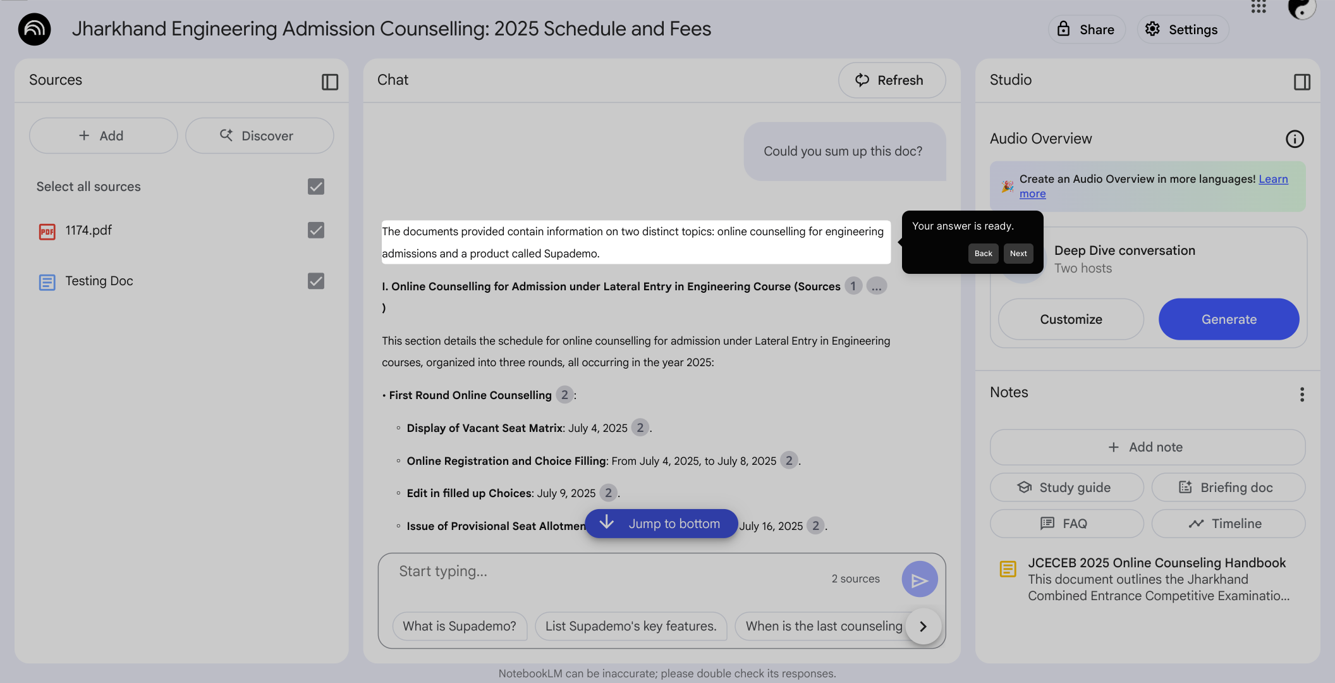The image size is (1335, 683).
Task: Click the 1174.pdf PDF file icon
Action: (47, 231)
